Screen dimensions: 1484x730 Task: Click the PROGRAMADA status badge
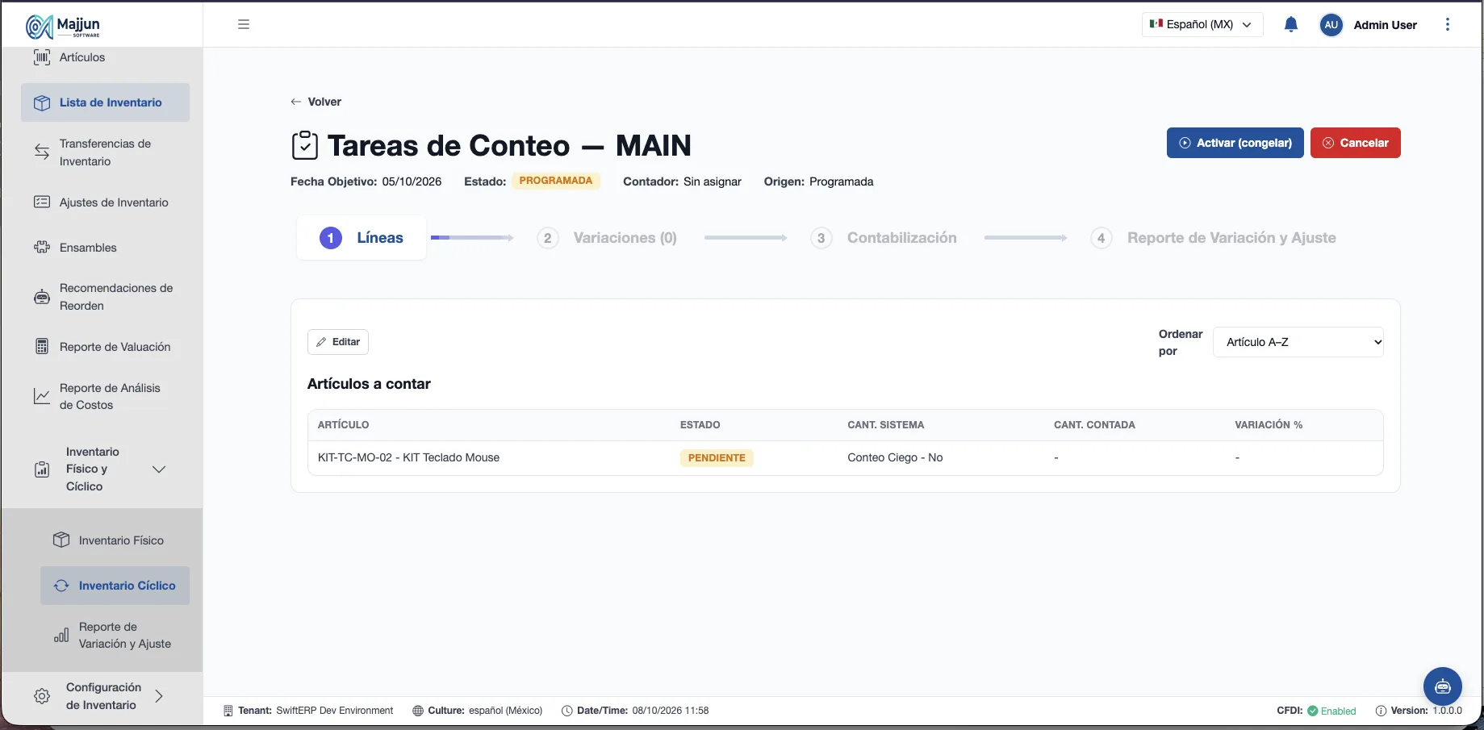[x=556, y=181]
